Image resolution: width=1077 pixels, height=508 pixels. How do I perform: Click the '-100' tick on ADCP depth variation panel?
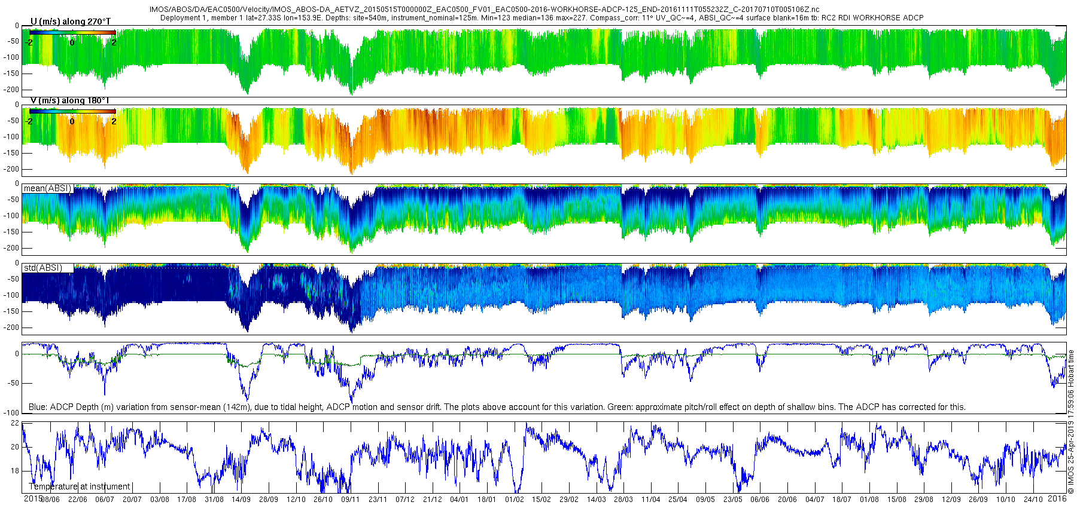click(13, 413)
